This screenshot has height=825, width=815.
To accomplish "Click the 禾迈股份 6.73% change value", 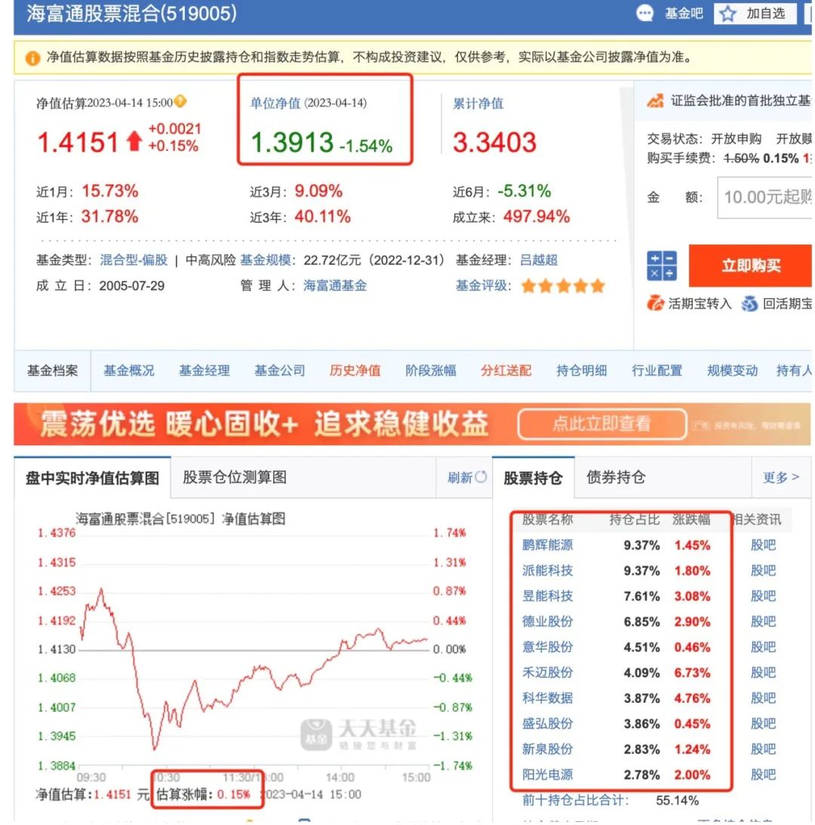I will pyautogui.click(x=692, y=673).
